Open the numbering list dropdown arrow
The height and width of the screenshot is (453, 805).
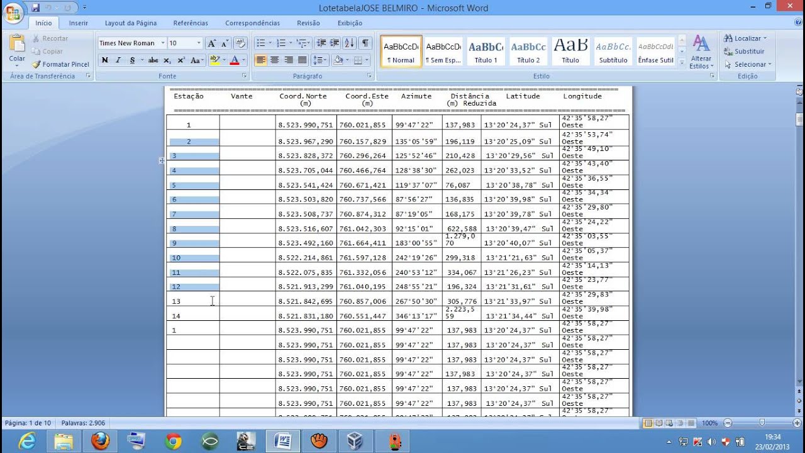pos(290,43)
